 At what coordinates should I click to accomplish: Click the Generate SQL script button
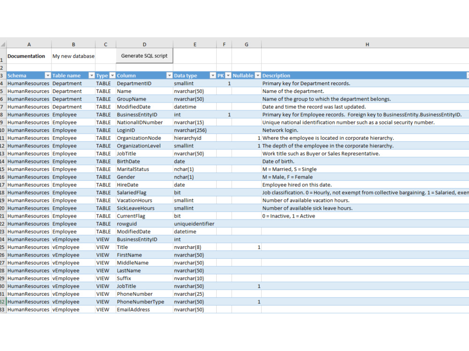pyautogui.click(x=144, y=56)
